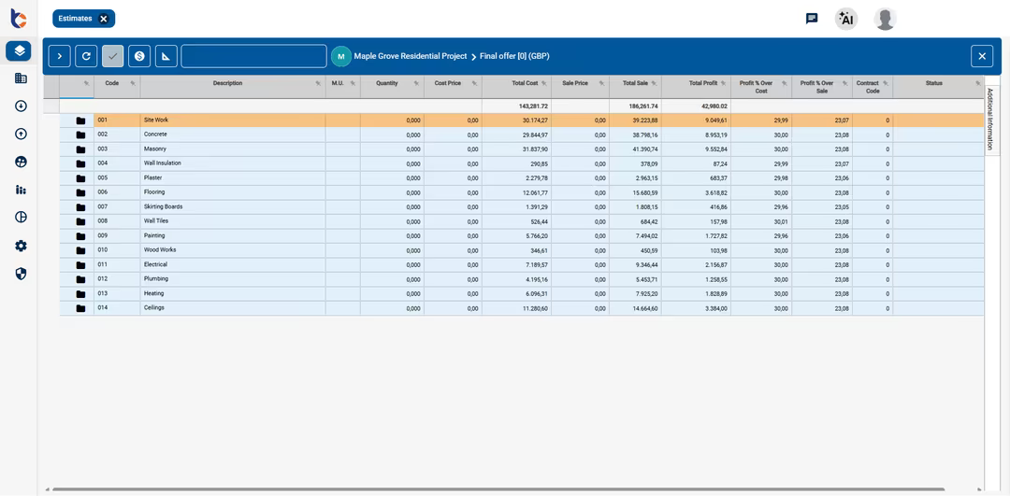Sort by the Total Profit column header
This screenshot has width=1010, height=496.
click(702, 83)
